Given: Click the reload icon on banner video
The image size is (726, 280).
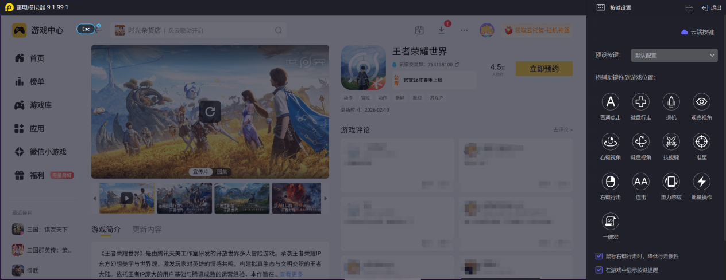Looking at the screenshot, I should point(210,111).
